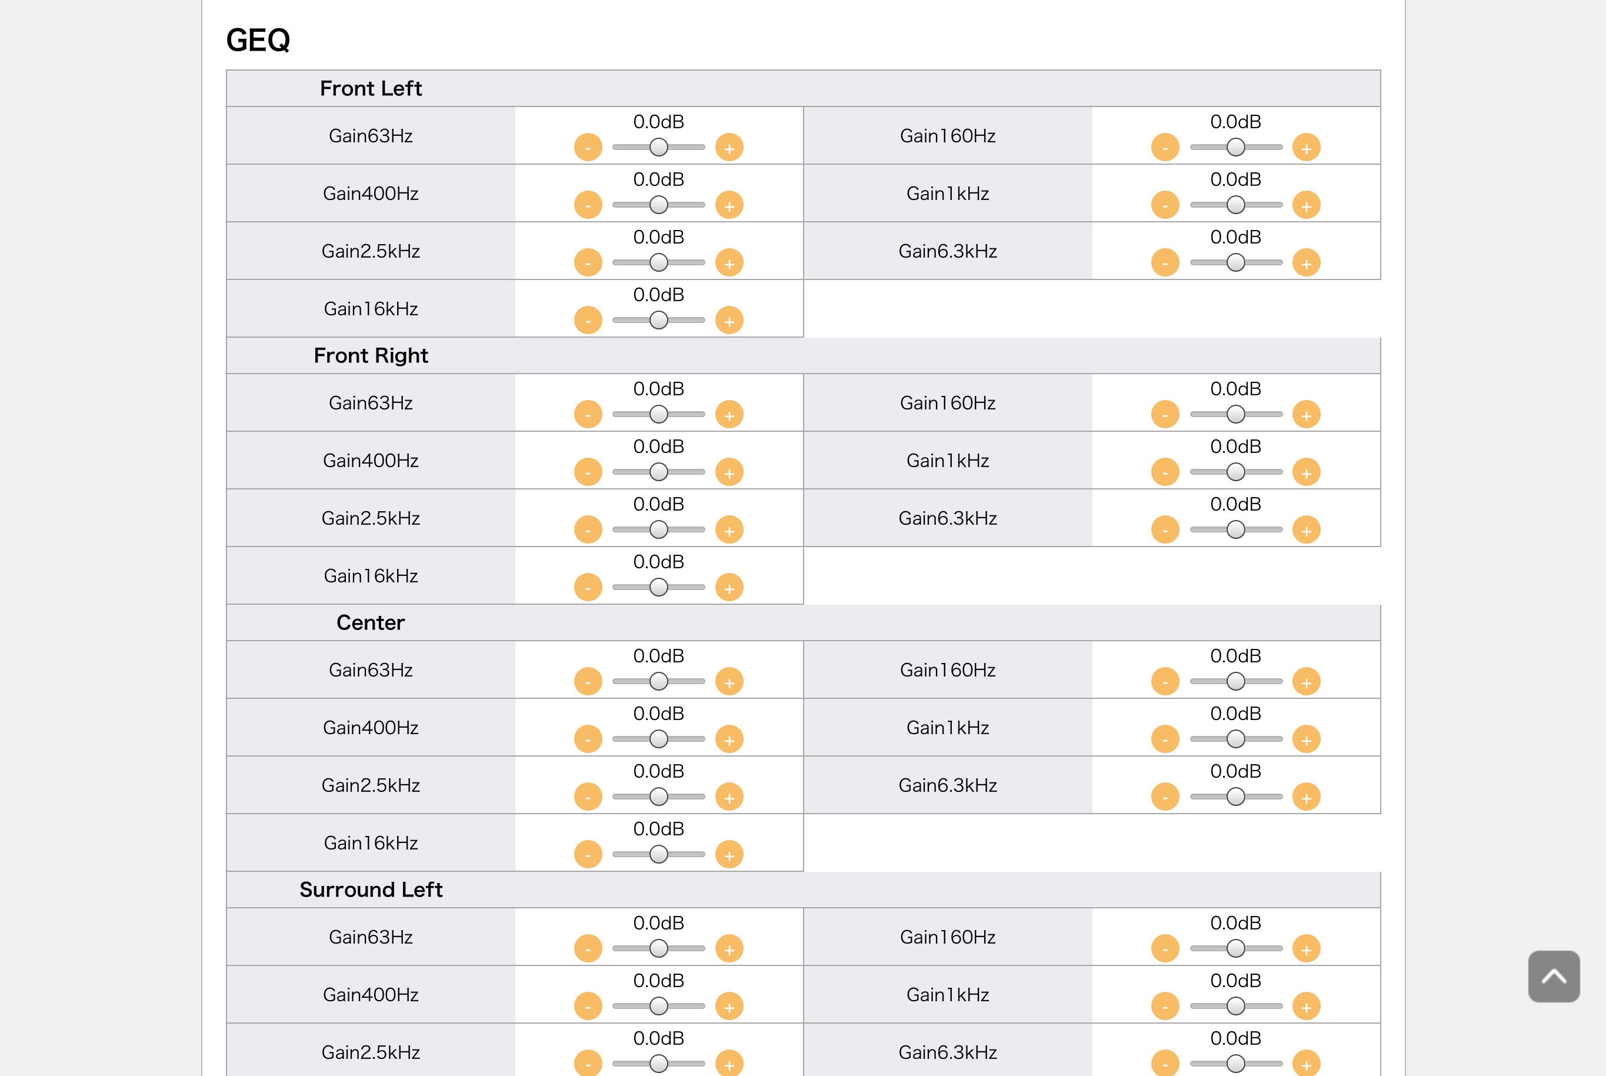Click the Front Right Gain63Hz slider knob

tap(659, 414)
